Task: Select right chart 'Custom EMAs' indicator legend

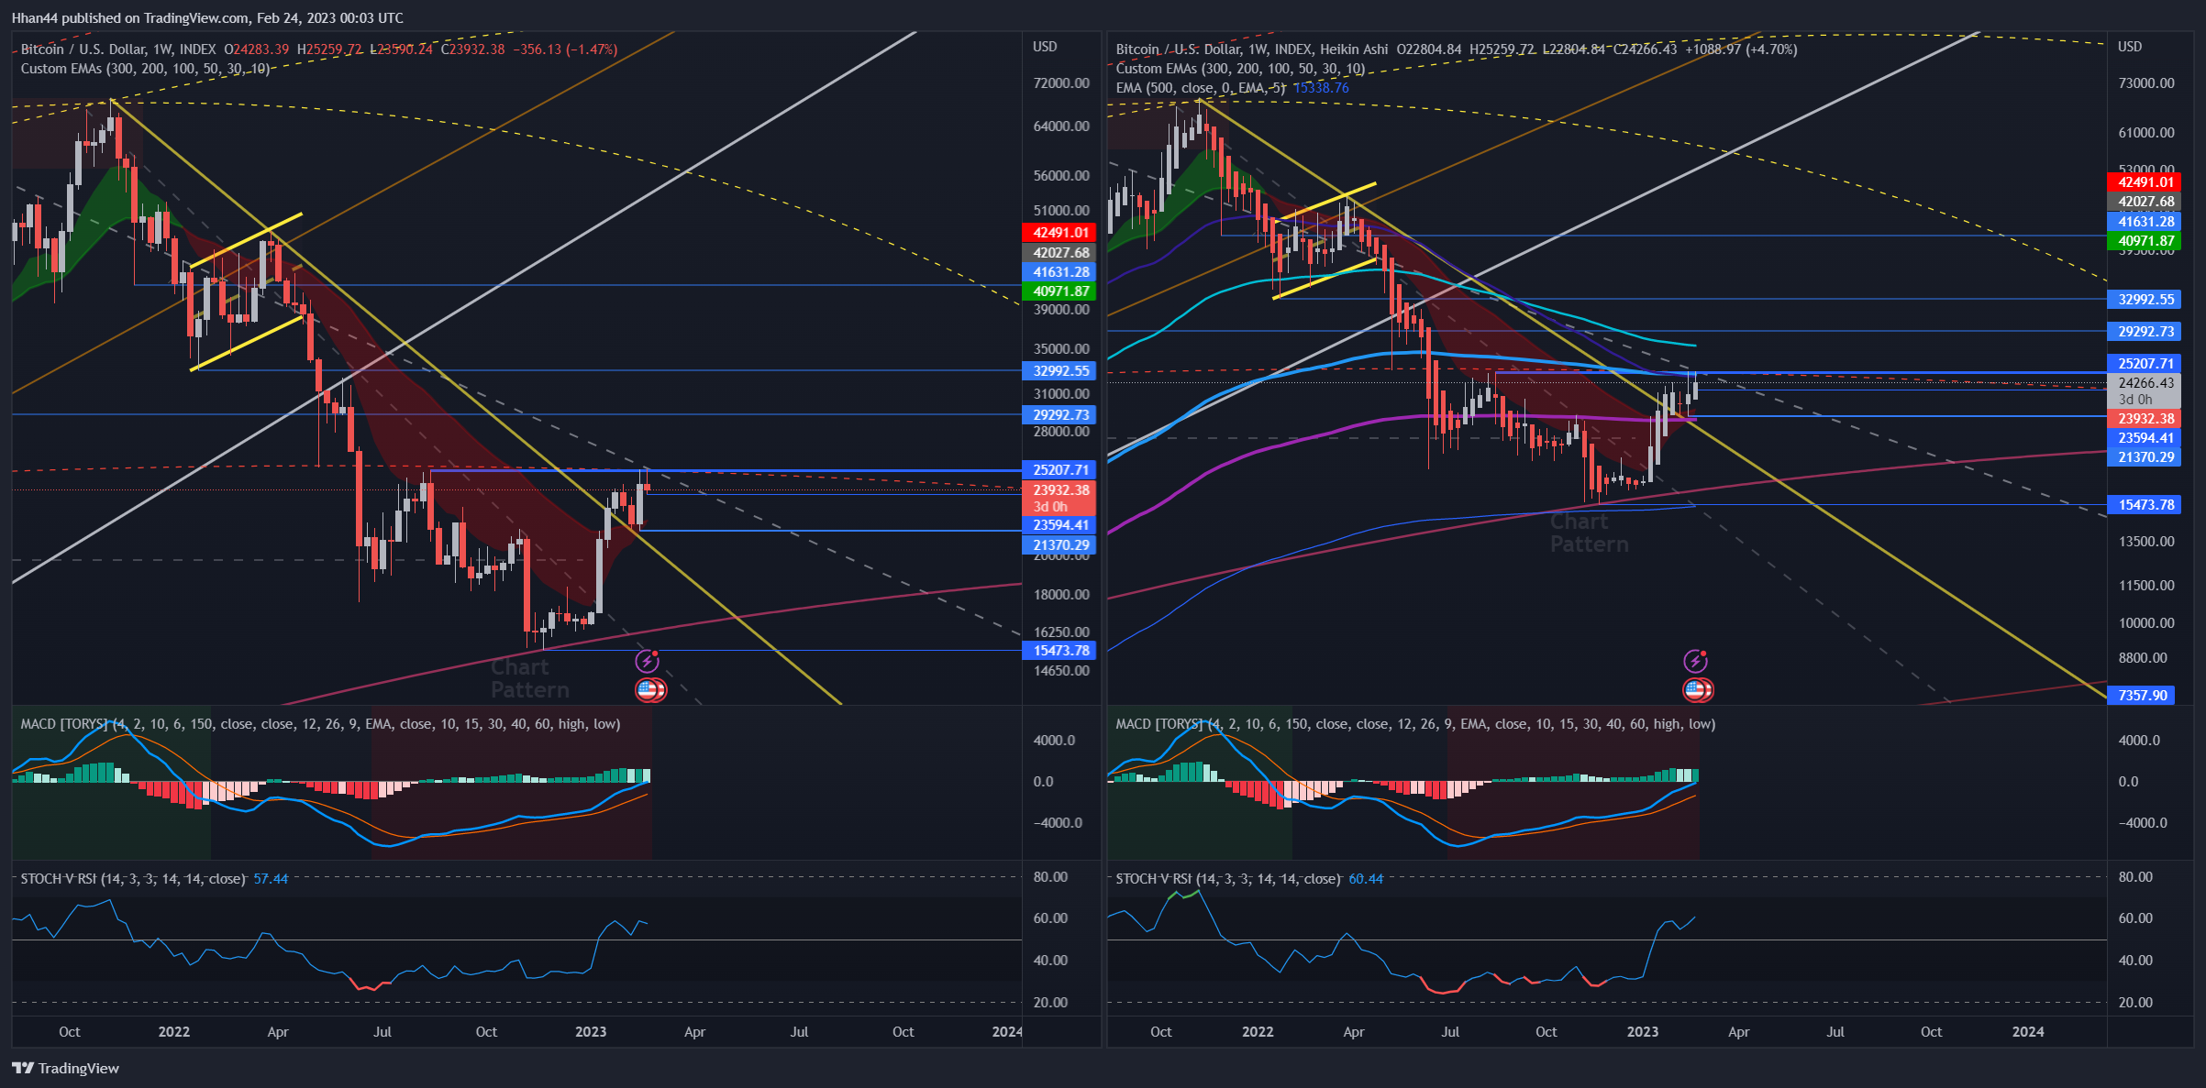Action: [1240, 69]
